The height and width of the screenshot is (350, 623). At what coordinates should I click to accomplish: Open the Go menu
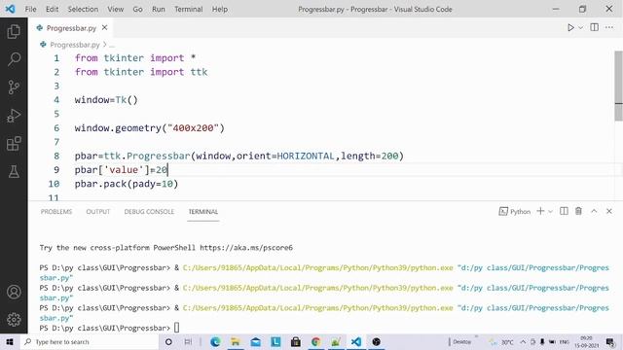(x=137, y=9)
